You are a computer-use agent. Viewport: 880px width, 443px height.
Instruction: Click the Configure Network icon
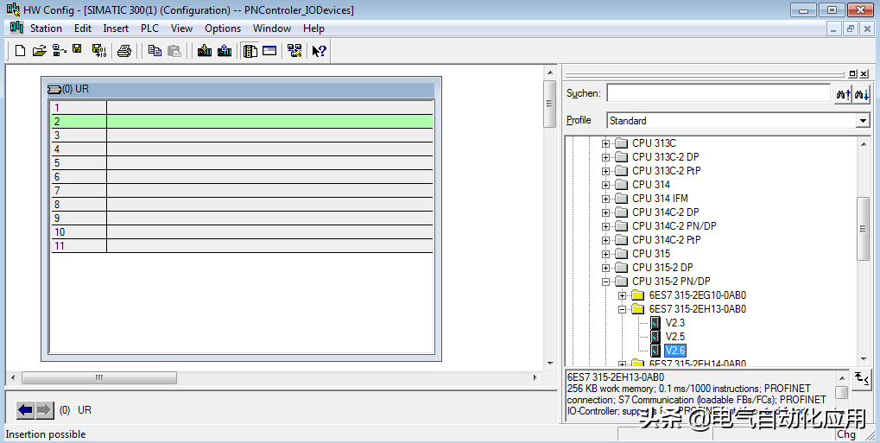(x=294, y=51)
